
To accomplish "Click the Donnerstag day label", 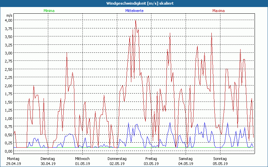I will [117, 159].
